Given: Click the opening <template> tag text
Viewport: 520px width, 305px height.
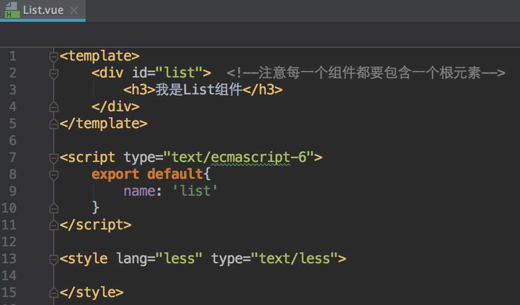Looking at the screenshot, I should pyautogui.click(x=99, y=56).
